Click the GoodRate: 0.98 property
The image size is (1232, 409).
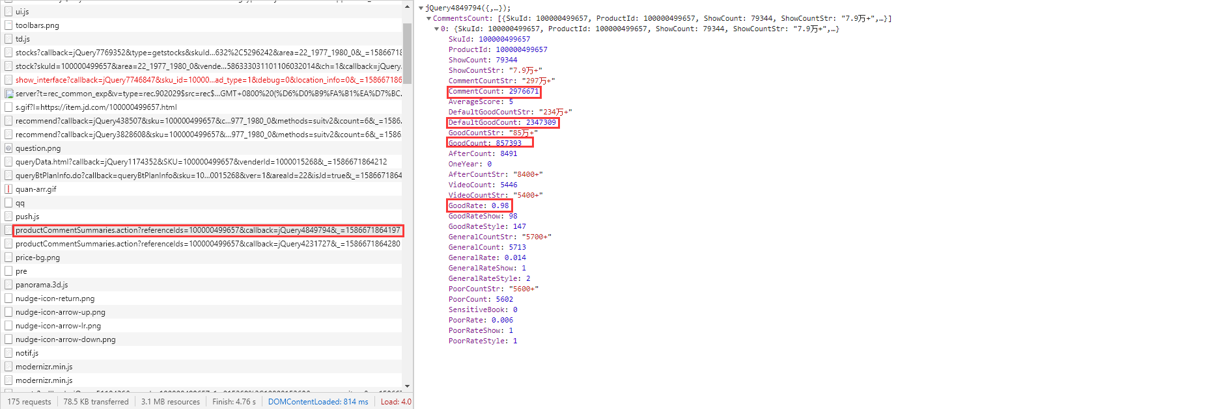[x=479, y=205]
